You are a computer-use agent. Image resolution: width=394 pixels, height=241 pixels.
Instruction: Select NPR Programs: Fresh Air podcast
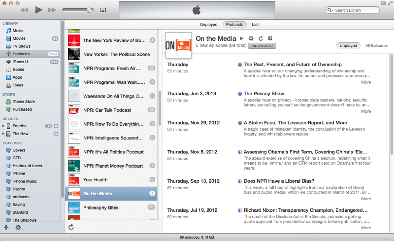(x=111, y=68)
